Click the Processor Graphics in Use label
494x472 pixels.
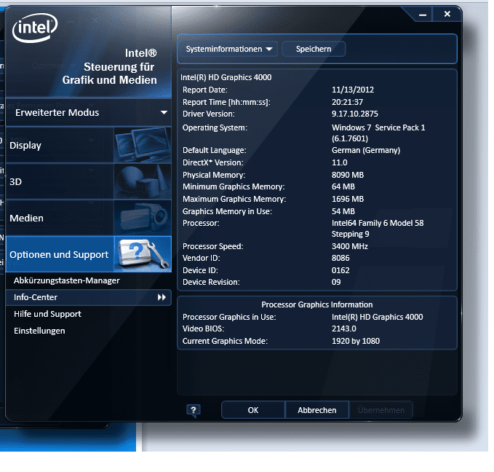pos(229,317)
